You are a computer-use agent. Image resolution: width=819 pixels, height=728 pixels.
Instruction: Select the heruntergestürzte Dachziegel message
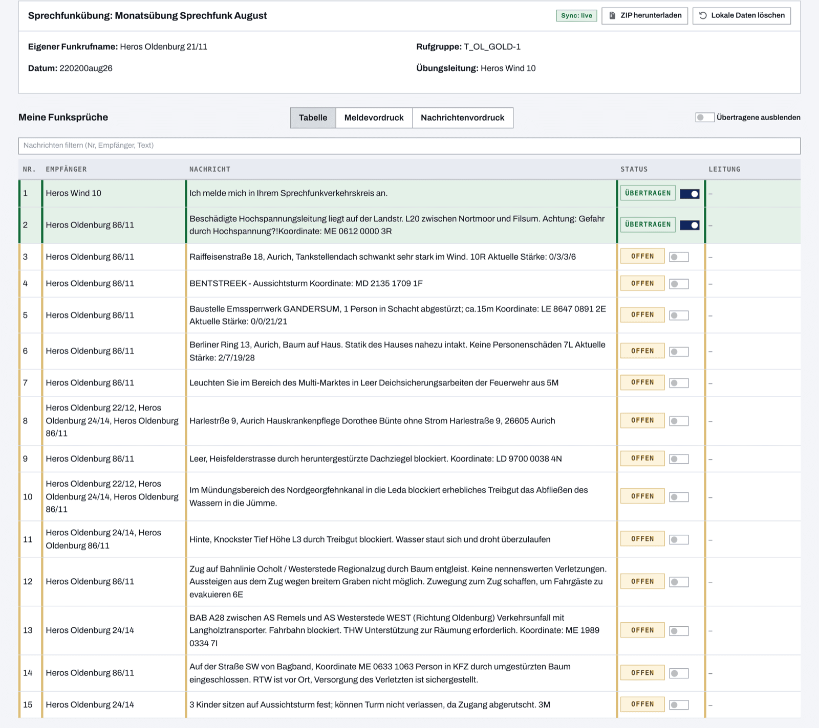pos(375,459)
